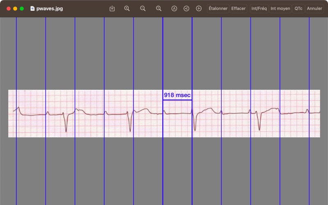Click the download-tray import image icon
Screen dimensions: 328x205
click(x=112, y=9)
